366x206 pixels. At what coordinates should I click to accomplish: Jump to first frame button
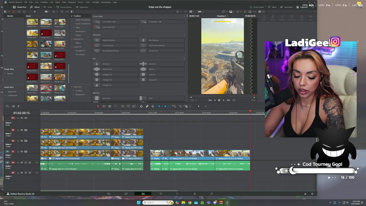(x=210, y=100)
